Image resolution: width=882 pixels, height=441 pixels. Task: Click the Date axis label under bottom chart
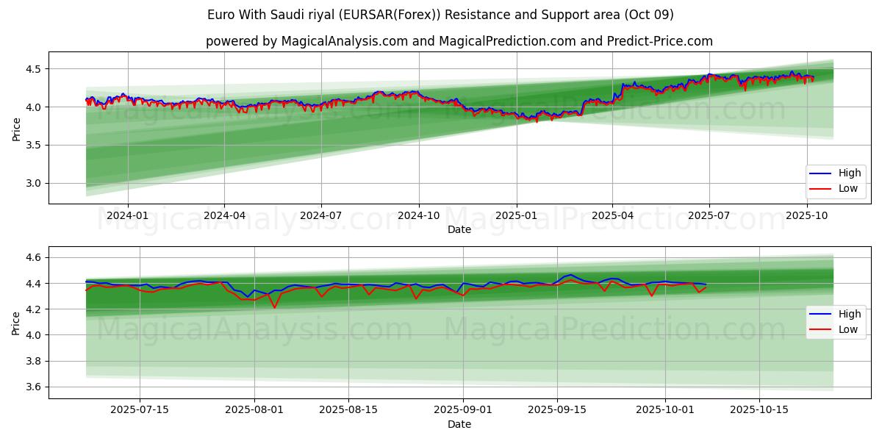(x=459, y=424)
